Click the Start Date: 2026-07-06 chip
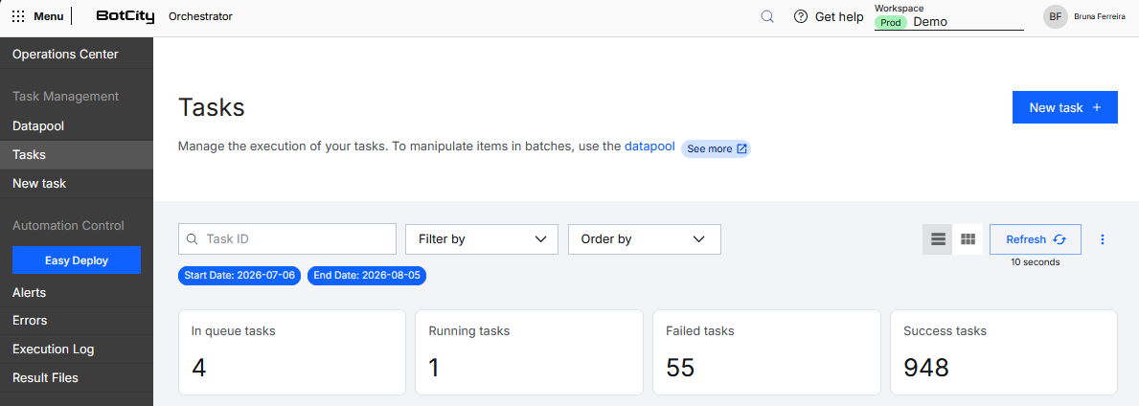This screenshot has height=406, width=1139. pyautogui.click(x=239, y=275)
